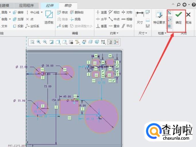Open the dropdown beside learning connector

[x=189, y=5]
